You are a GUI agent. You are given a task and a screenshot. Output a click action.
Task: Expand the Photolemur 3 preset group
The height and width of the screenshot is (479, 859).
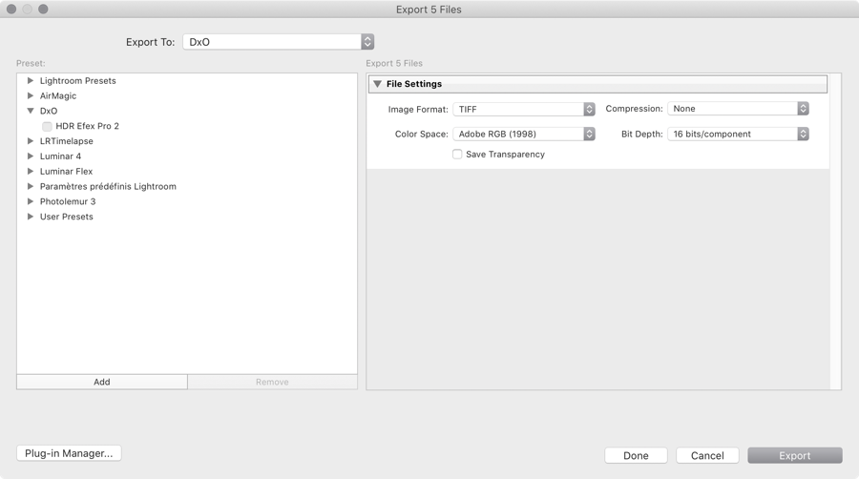pyautogui.click(x=31, y=201)
